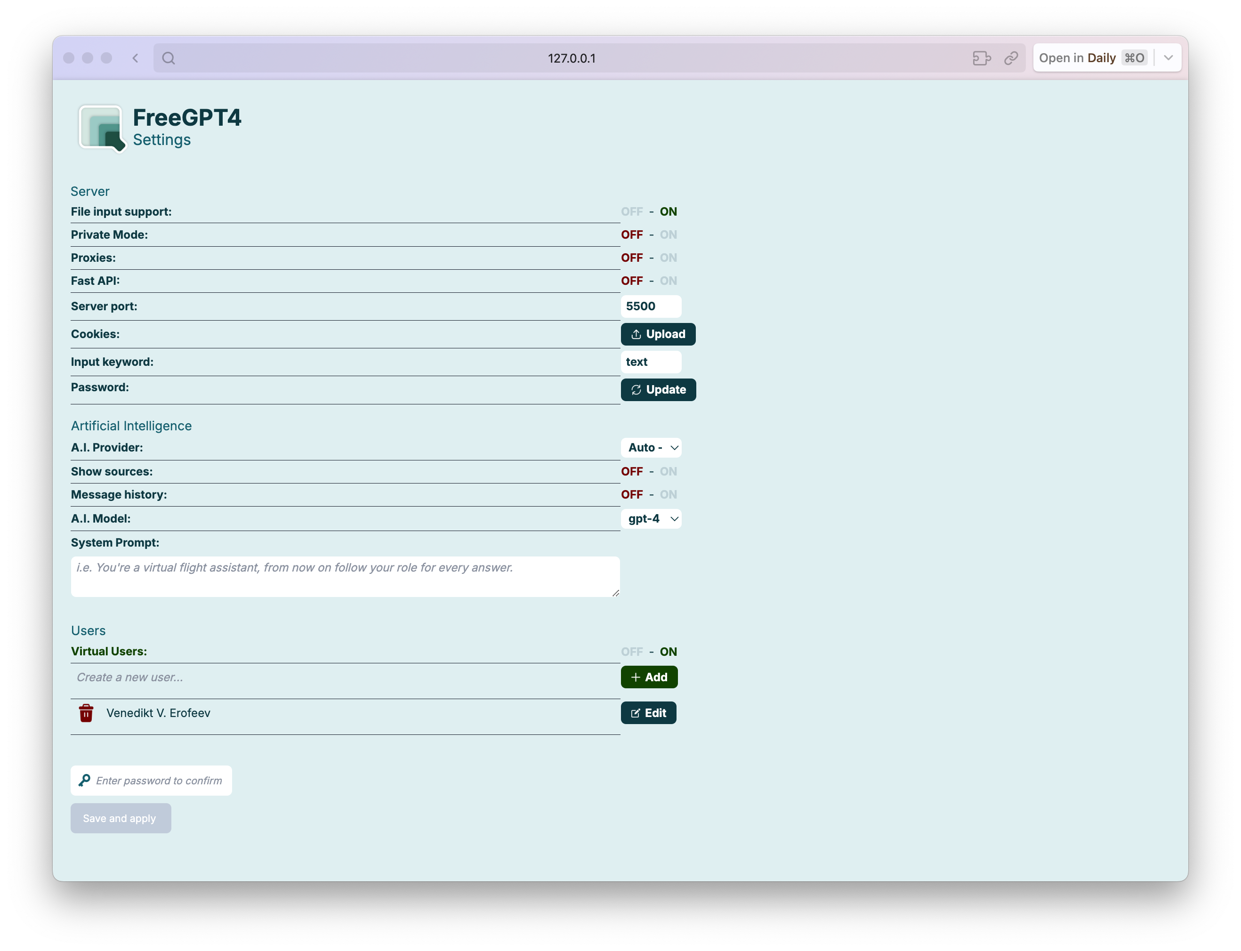Viewport: 1241px width, 951px height.
Task: Open the A.I. Provider dropdown
Action: [x=651, y=447]
